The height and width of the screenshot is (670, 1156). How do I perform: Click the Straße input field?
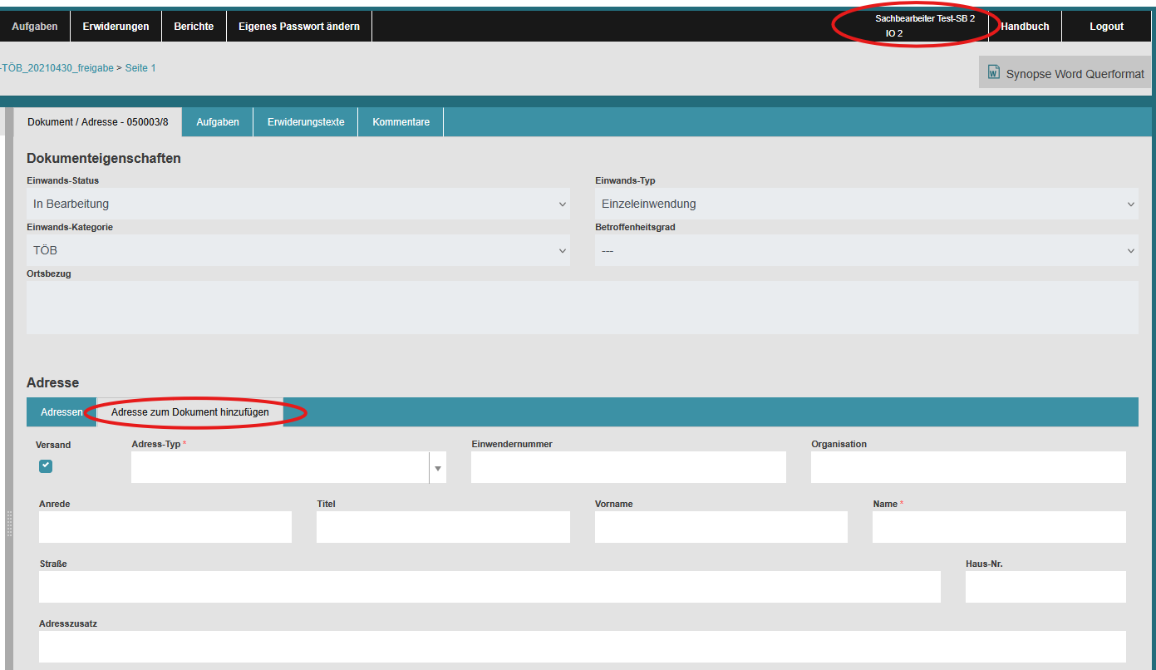[489, 587]
